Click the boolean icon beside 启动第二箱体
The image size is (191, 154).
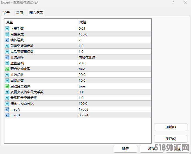tap(7, 86)
